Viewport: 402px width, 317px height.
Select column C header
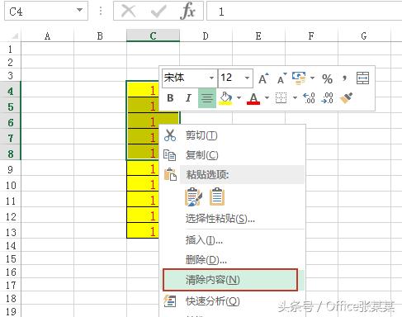153,35
